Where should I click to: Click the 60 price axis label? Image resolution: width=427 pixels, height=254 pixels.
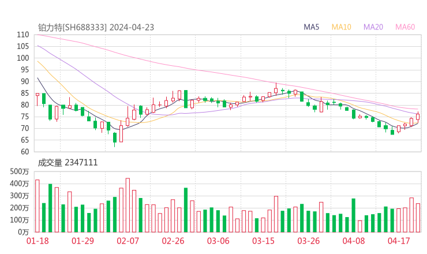point(25,152)
